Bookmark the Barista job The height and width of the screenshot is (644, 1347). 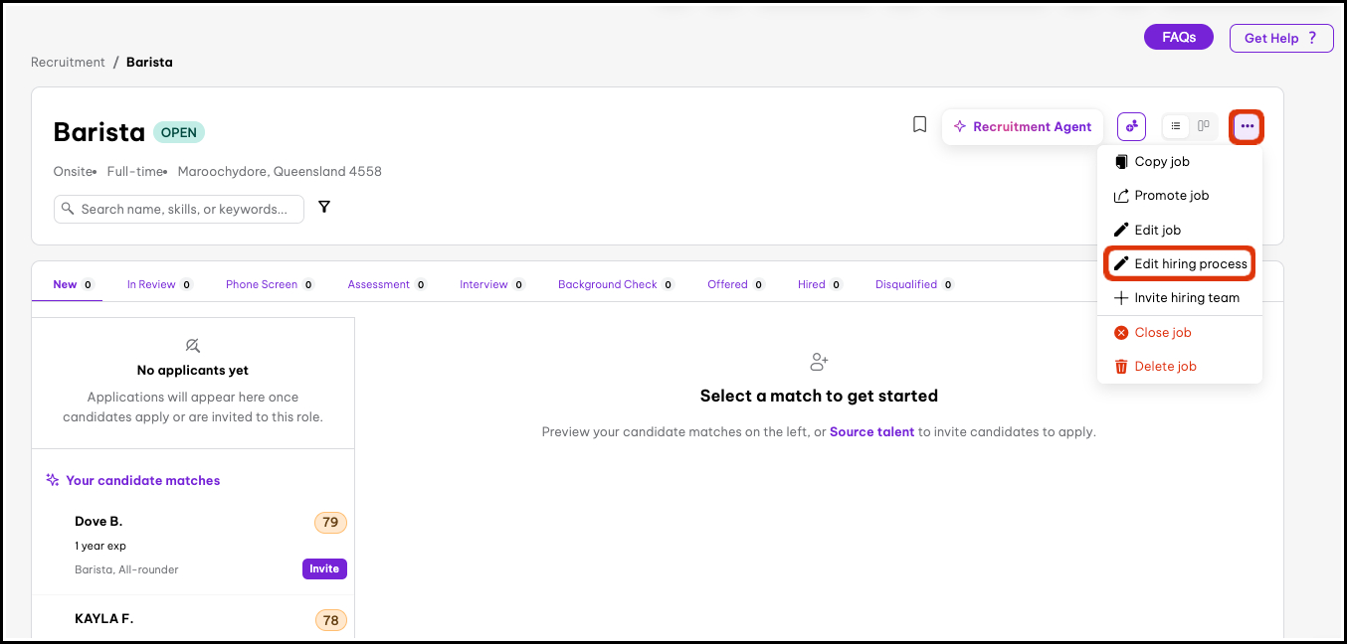coord(920,125)
